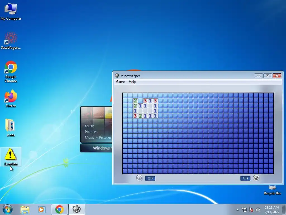Image resolution: width=286 pixels, height=215 pixels.
Task: Open the My Computer desktop icon
Action: (x=11, y=11)
